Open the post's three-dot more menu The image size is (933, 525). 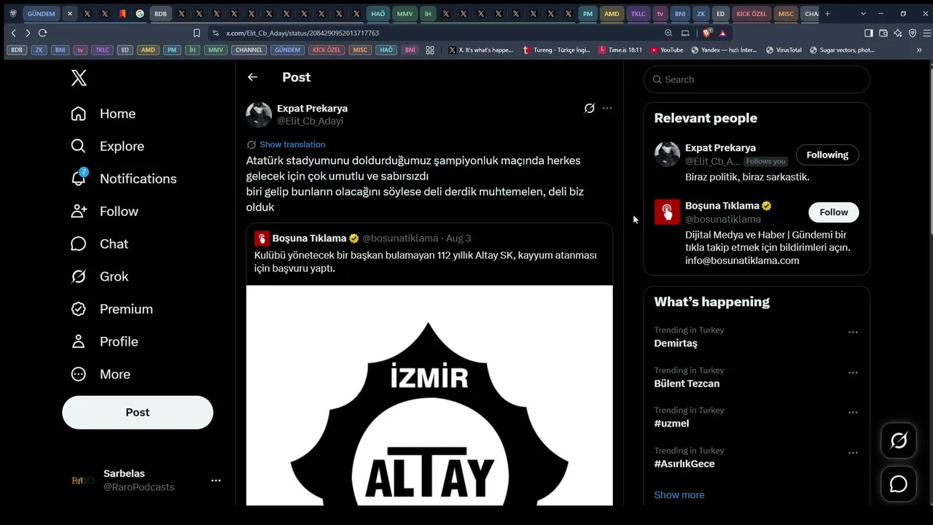[607, 108]
